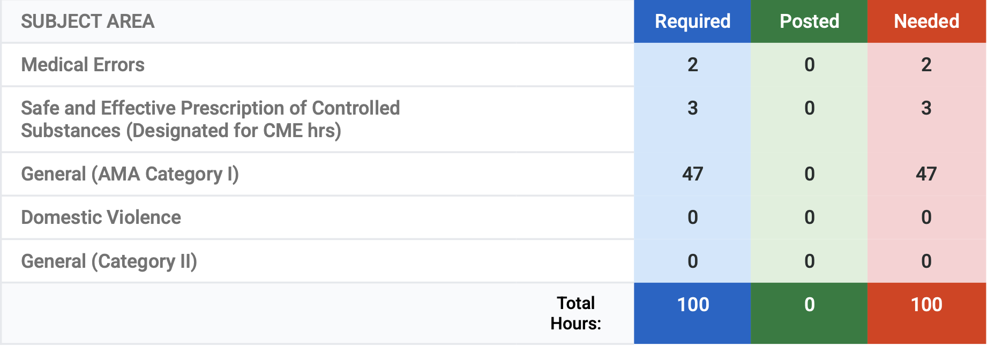Click Needed value for General (Category II)
Viewport: 987px width, 346px height.
coord(926,261)
